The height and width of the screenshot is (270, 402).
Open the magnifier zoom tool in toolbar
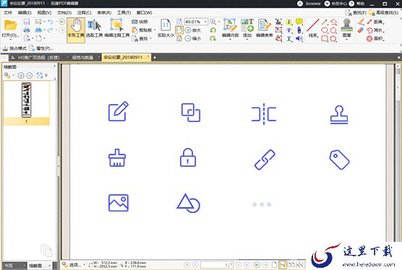click(213, 22)
